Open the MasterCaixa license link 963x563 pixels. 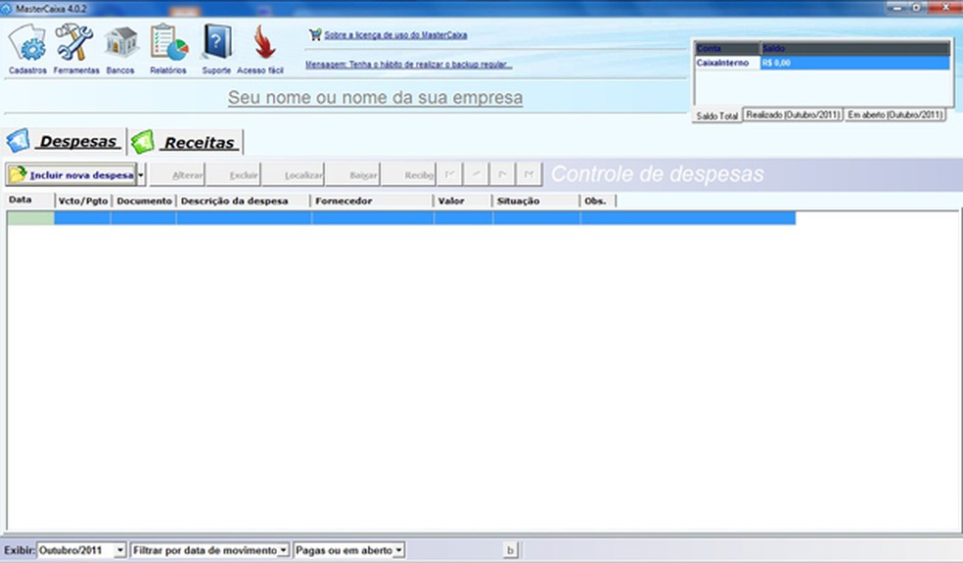click(395, 35)
